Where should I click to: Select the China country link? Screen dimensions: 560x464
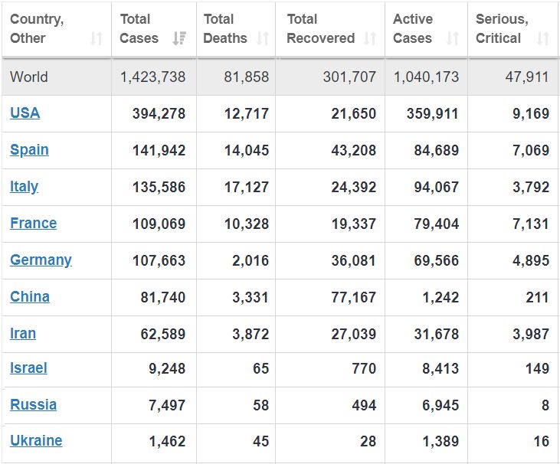point(30,297)
